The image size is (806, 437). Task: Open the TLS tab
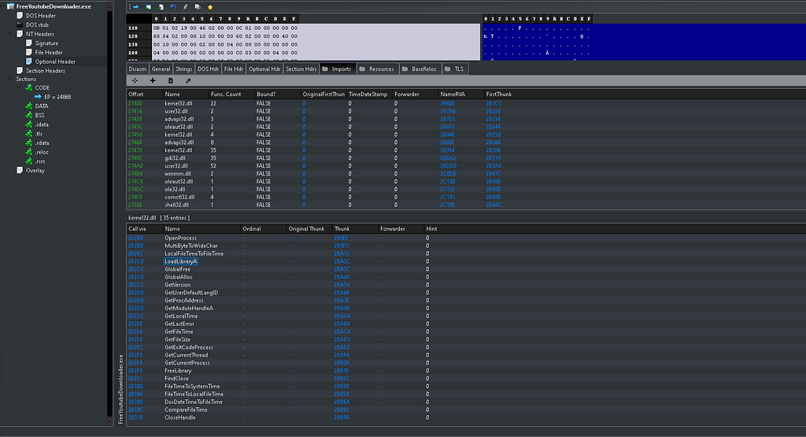point(455,69)
